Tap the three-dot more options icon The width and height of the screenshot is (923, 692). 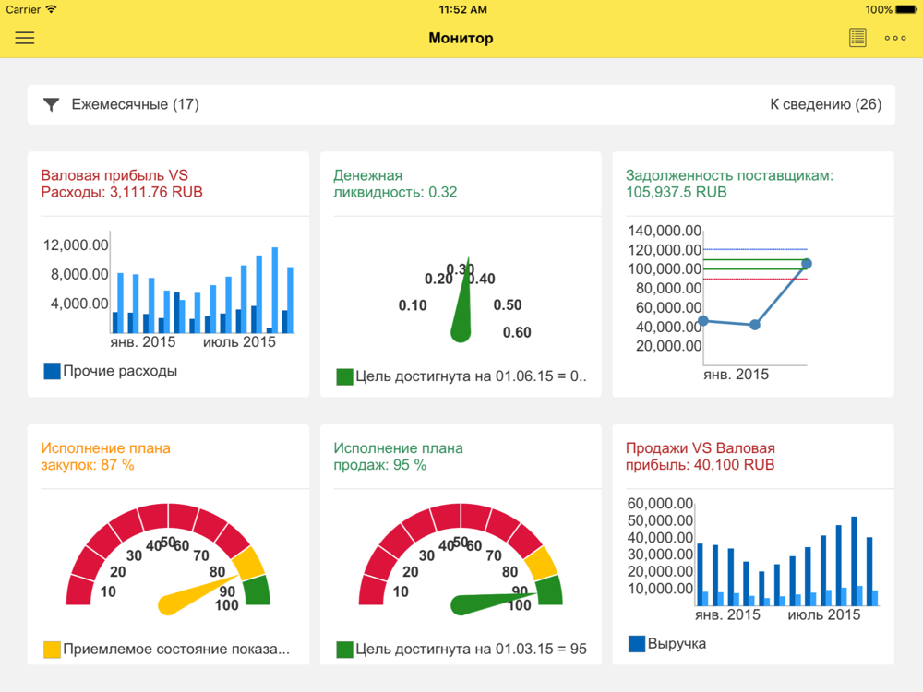[x=894, y=38]
